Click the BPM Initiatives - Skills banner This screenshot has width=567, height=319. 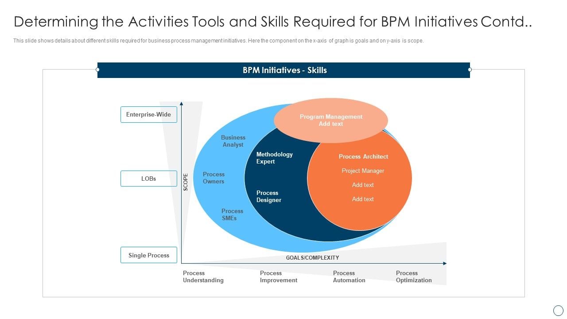coord(283,70)
